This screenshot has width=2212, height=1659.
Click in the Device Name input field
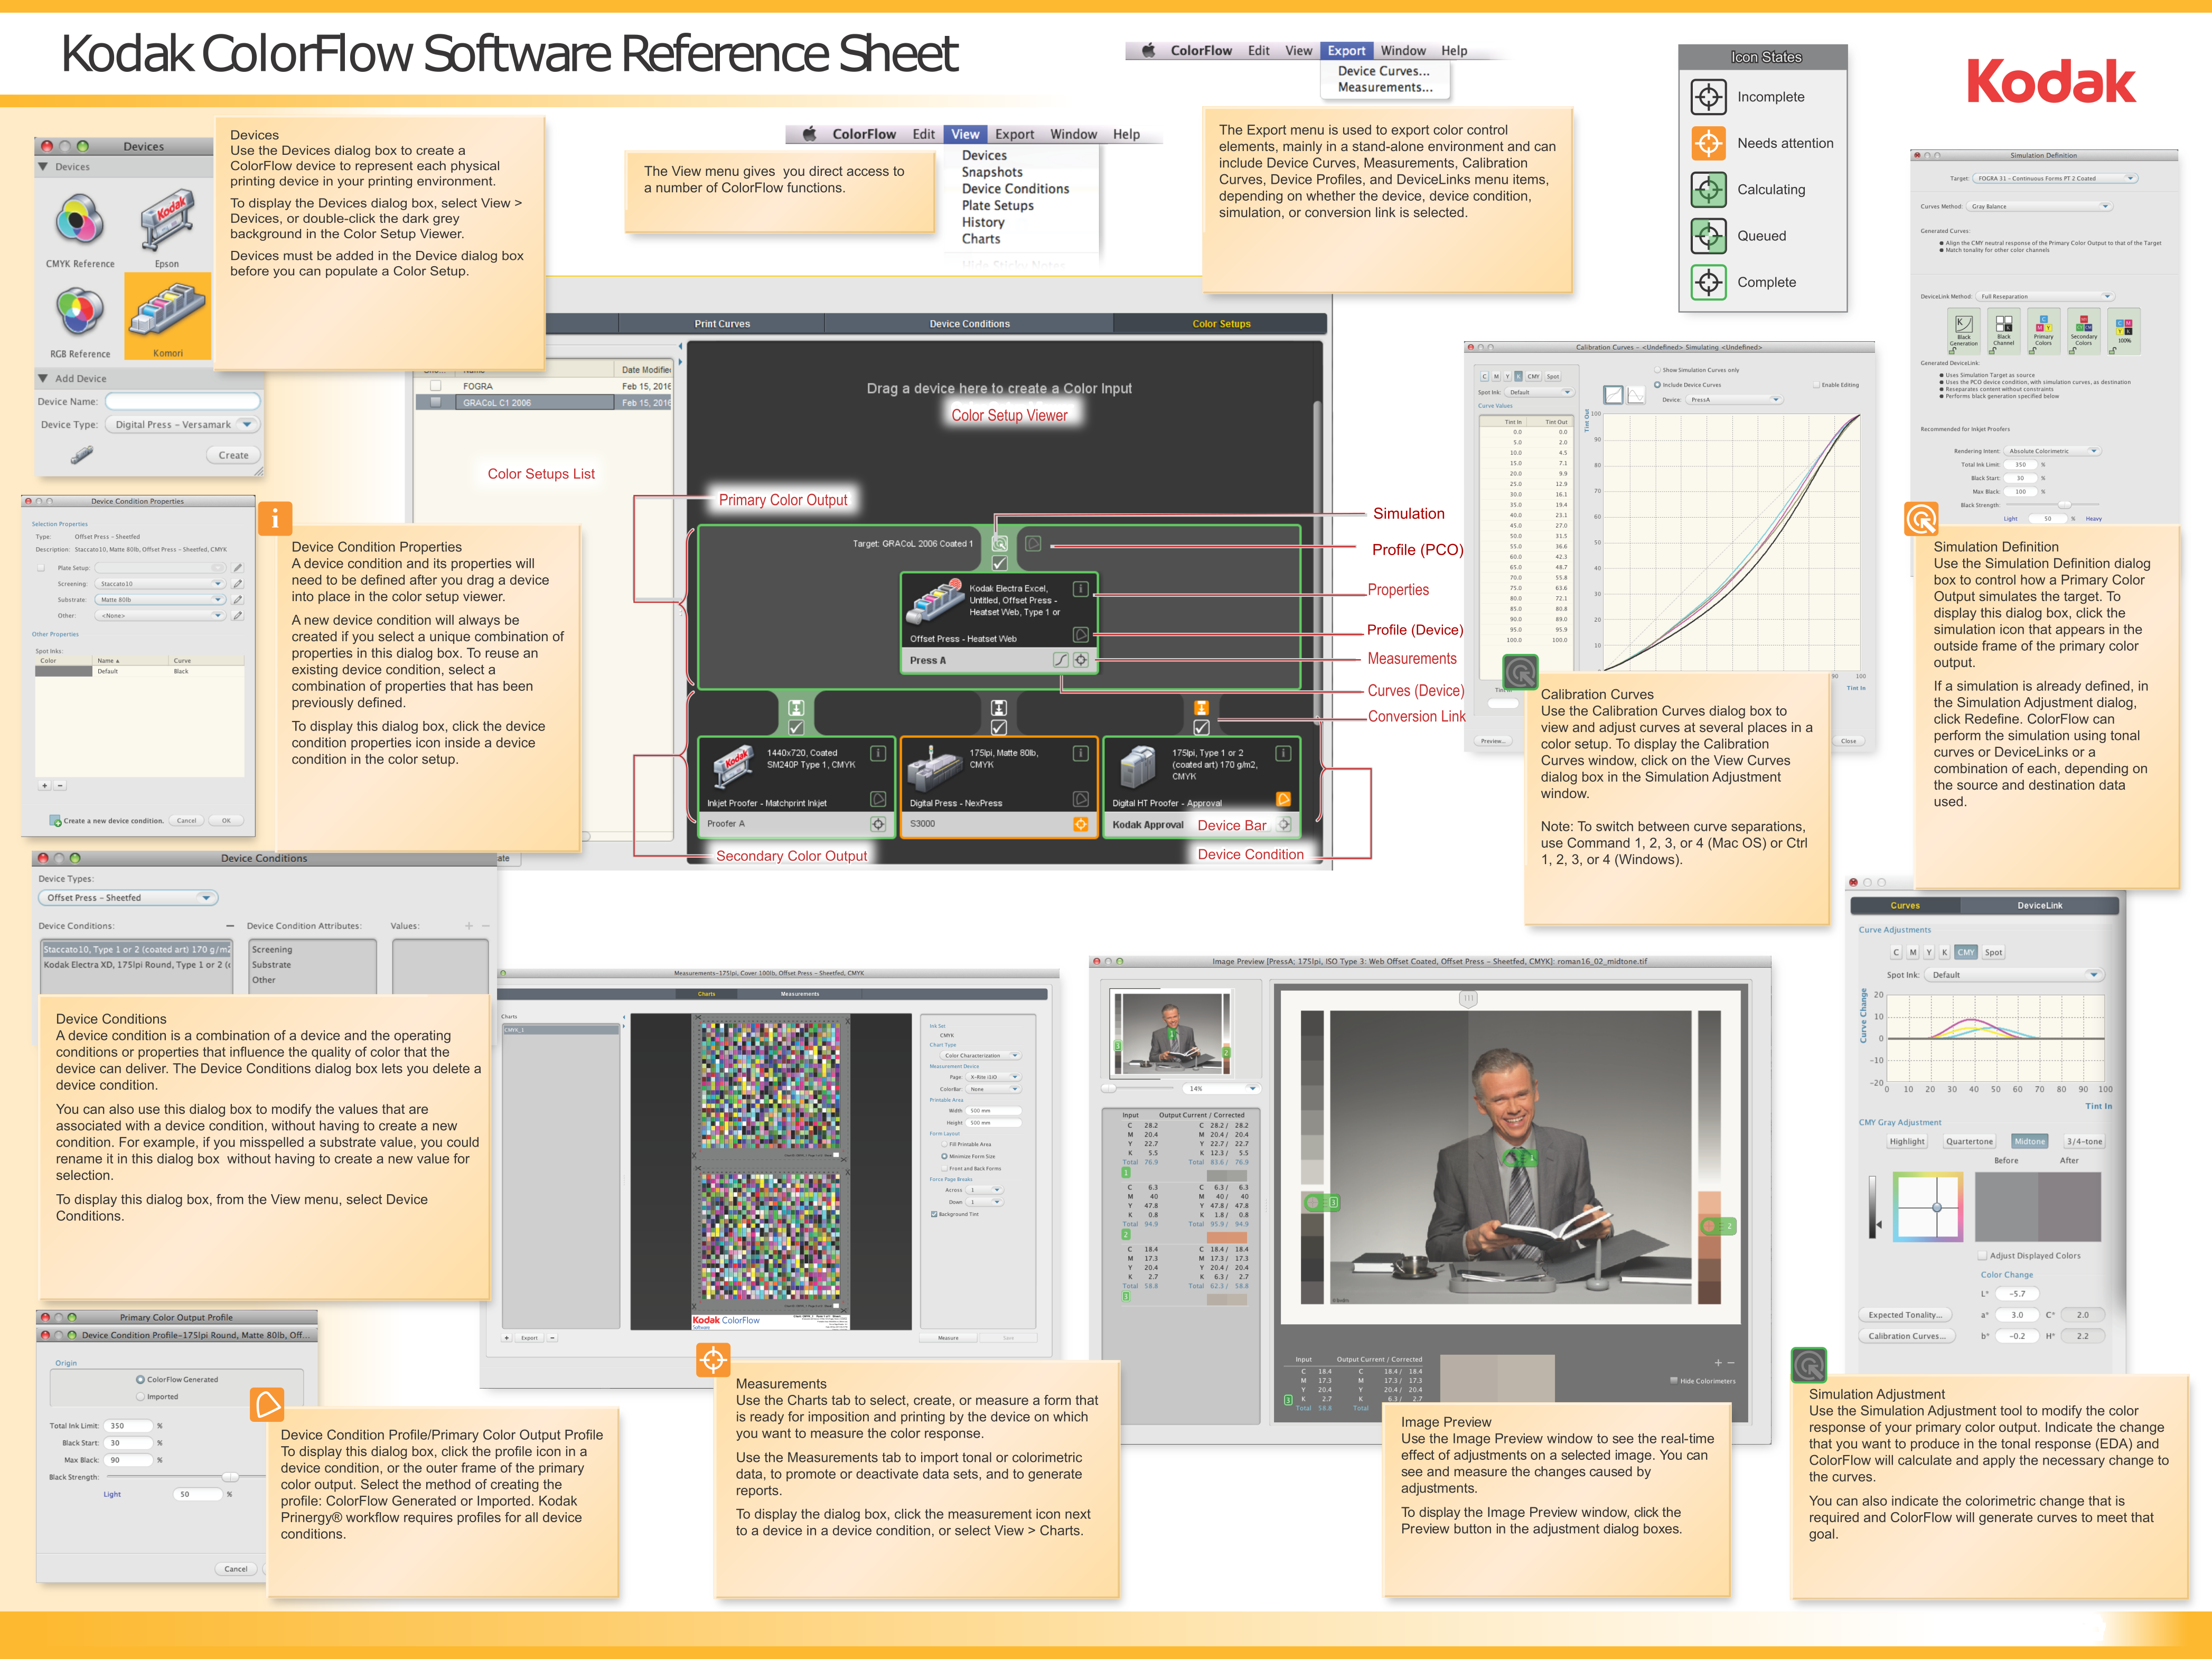coord(182,401)
